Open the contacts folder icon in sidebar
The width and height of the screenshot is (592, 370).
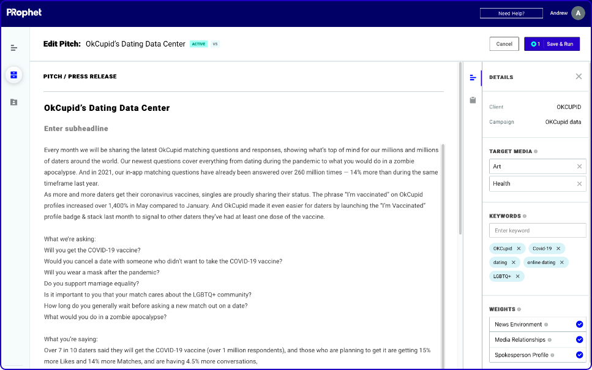click(x=14, y=102)
